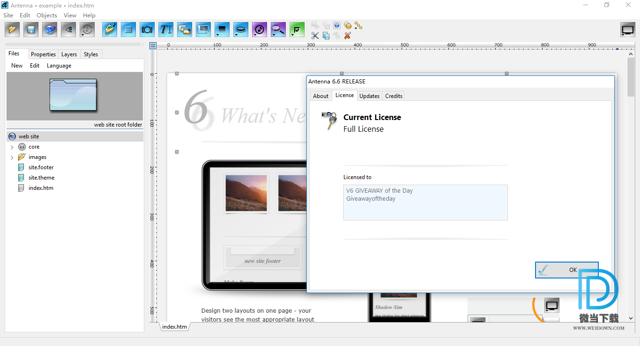
Task: Open the View menu
Action: click(x=70, y=15)
